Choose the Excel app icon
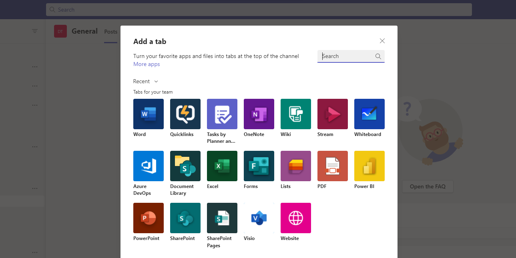This screenshot has height=258, width=516. point(222,166)
